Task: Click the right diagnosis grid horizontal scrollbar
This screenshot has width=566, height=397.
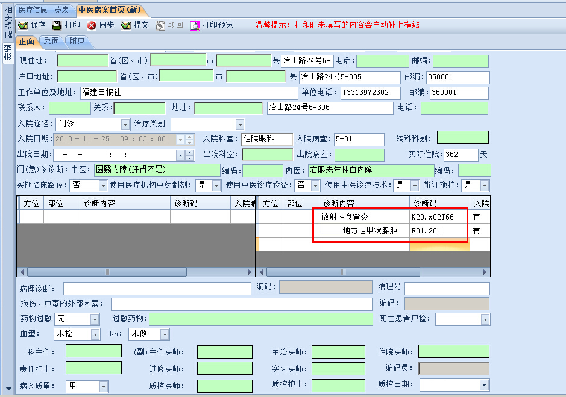Action: pos(344,272)
